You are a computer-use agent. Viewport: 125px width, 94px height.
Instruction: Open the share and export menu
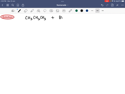pos(23,5)
